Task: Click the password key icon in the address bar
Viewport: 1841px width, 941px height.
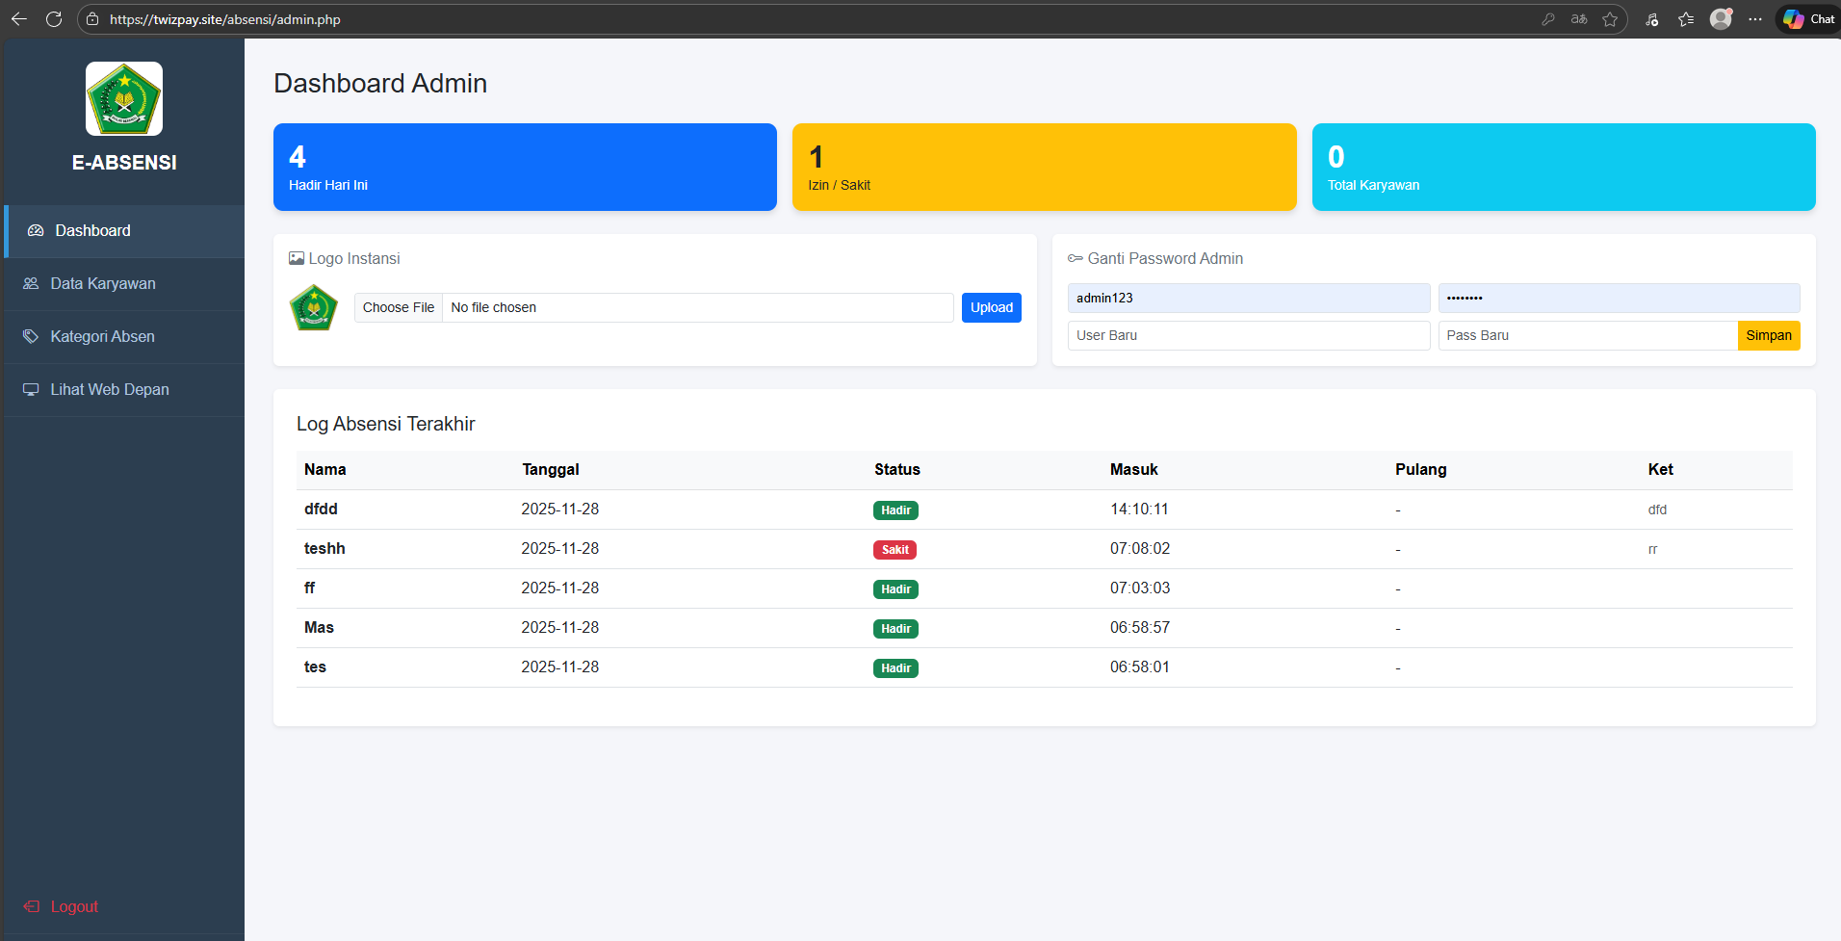Action: coord(1548,19)
